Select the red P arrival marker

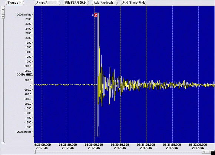click(x=96, y=15)
